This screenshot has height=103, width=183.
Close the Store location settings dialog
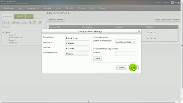pyautogui.click(x=139, y=31)
